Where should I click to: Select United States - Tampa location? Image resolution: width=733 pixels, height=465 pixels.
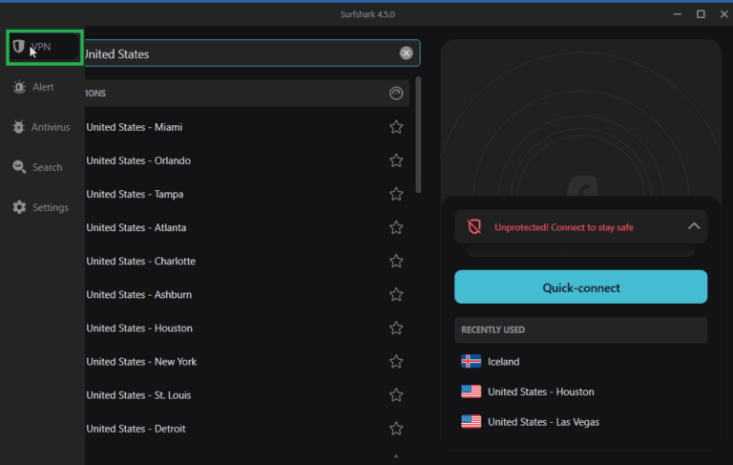pyautogui.click(x=135, y=194)
